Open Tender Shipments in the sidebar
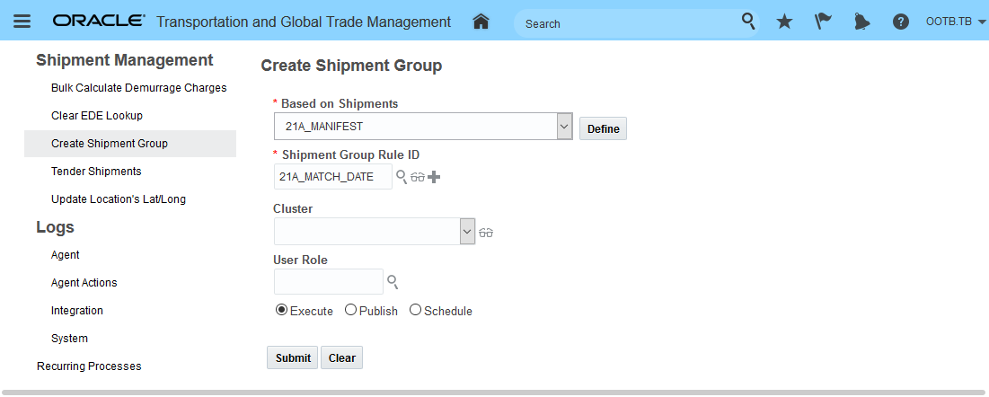 96,171
